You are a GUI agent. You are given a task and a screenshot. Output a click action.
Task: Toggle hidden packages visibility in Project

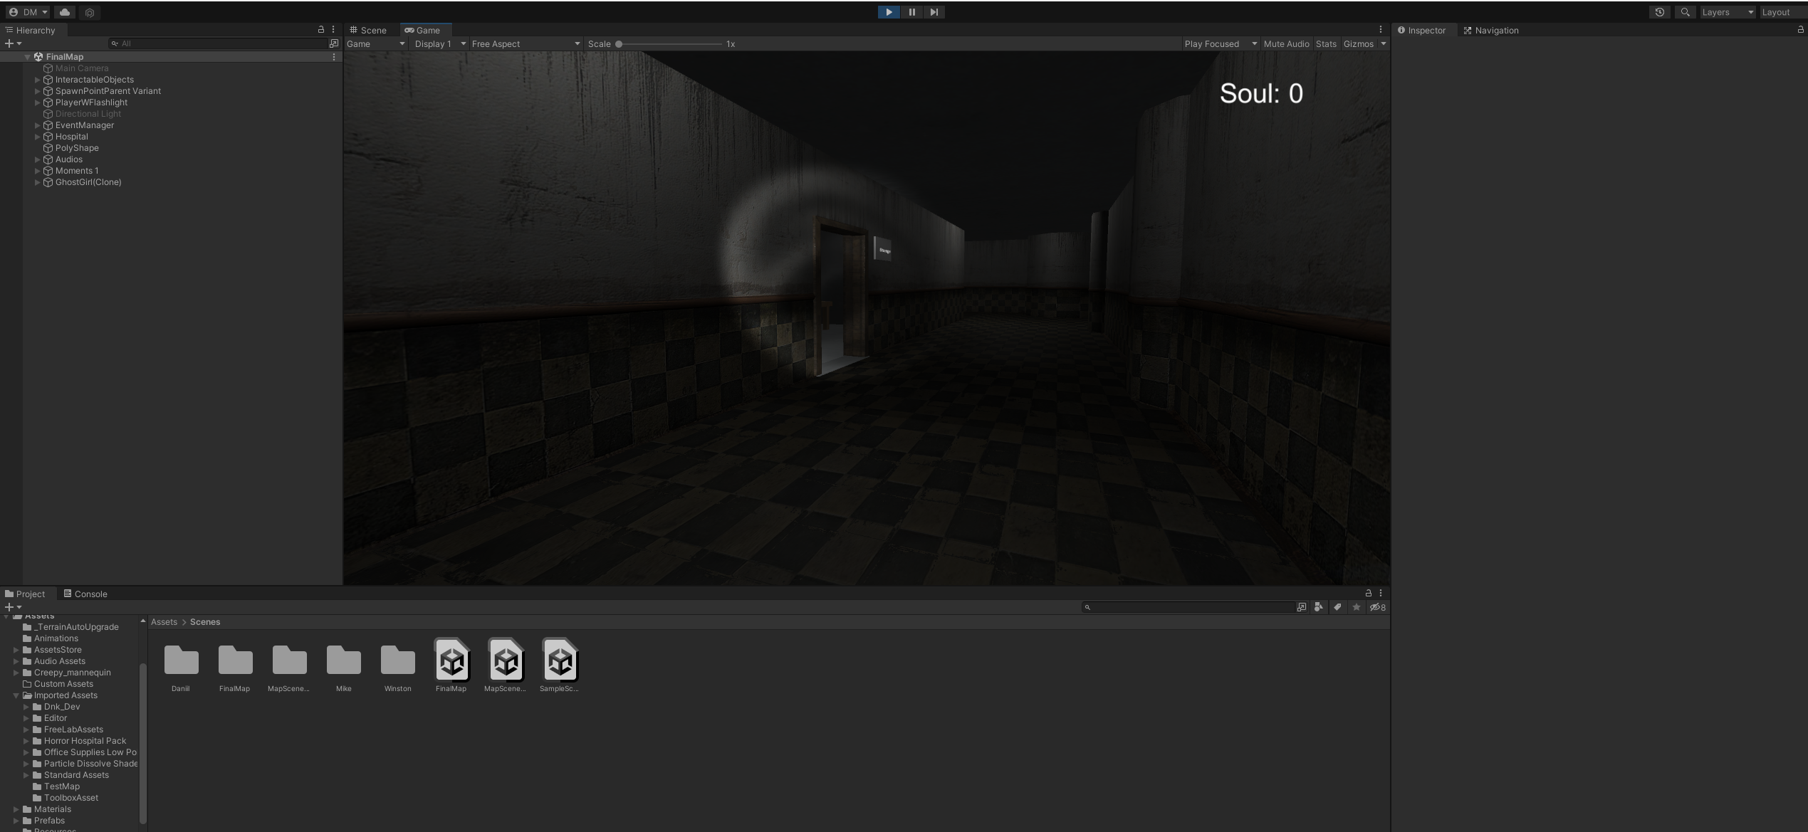pos(1377,607)
